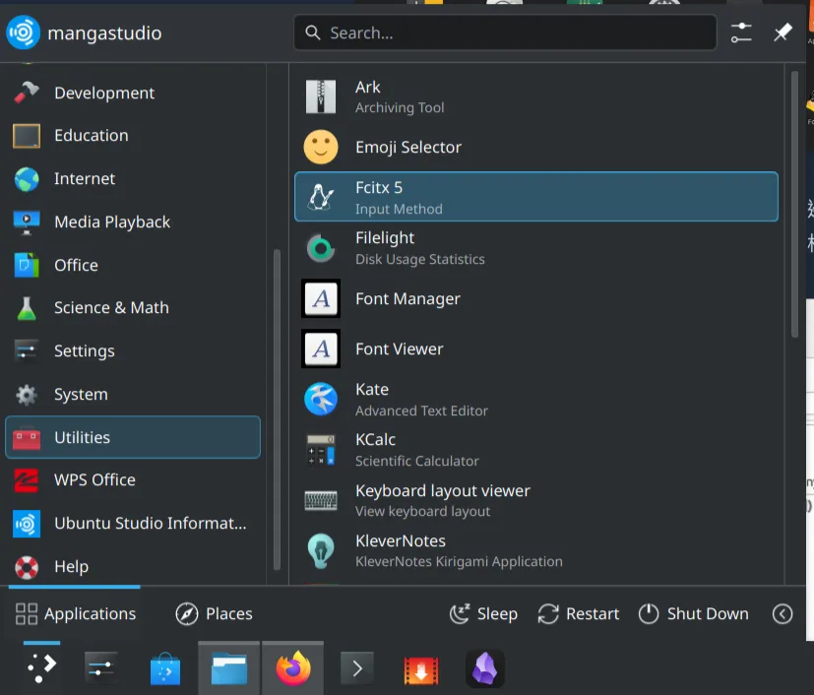The image size is (814, 695).
Task: Click the Restart button
Action: pyautogui.click(x=579, y=614)
